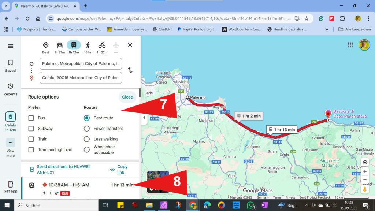Select the driving directions mode
The height and width of the screenshot is (211, 375).
pos(60,45)
